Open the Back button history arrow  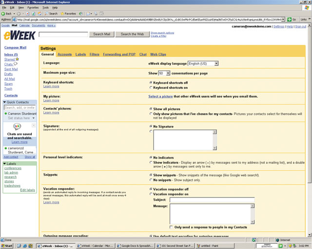14,14
